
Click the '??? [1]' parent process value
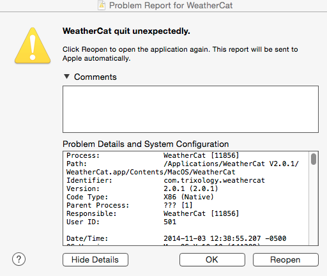(178, 205)
